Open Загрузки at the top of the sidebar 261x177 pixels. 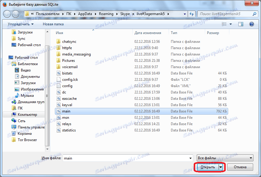[x=22, y=32]
